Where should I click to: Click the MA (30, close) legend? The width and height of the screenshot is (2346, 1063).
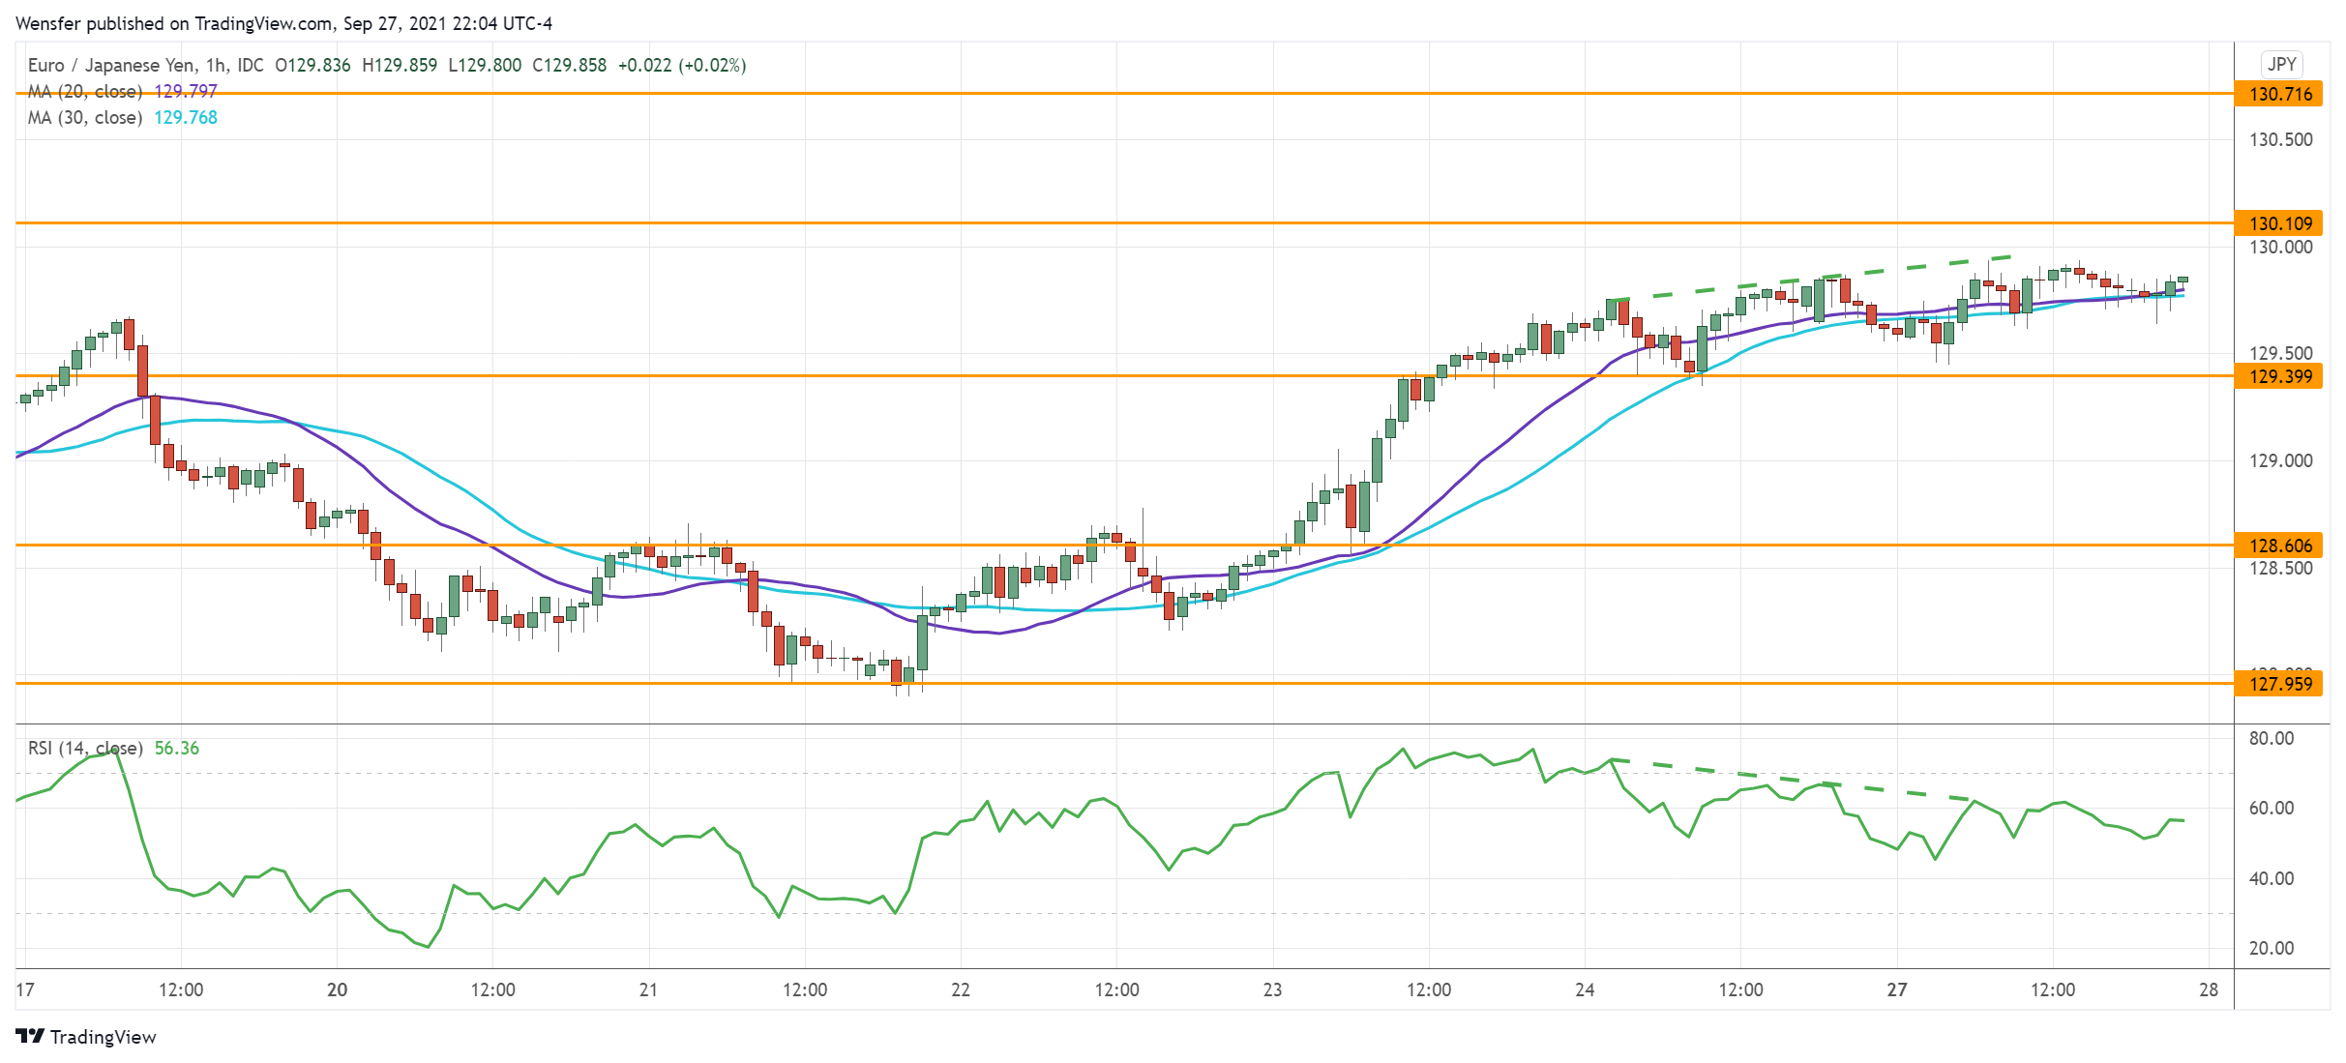coord(85,117)
